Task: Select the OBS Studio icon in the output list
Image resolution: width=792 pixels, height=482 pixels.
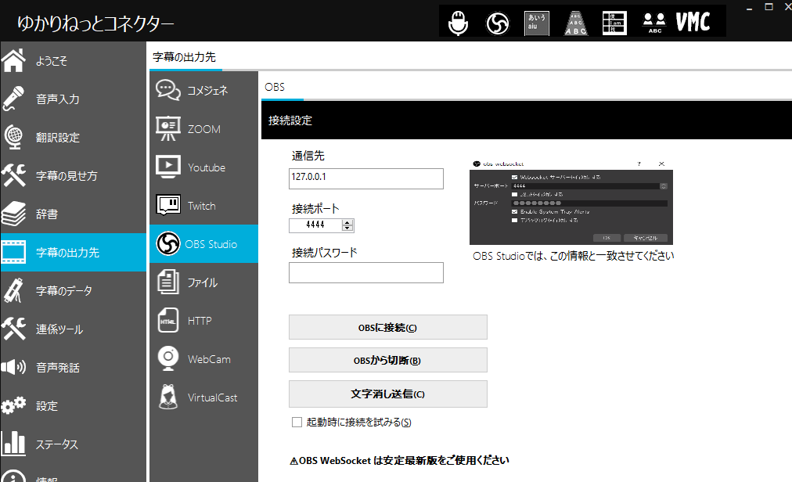Action: (x=168, y=244)
